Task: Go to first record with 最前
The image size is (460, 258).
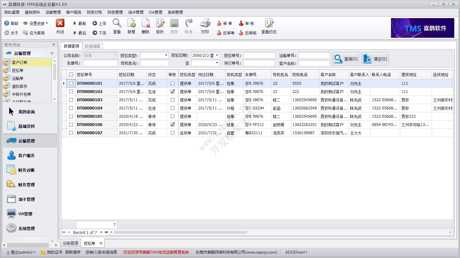Action: (80, 23)
